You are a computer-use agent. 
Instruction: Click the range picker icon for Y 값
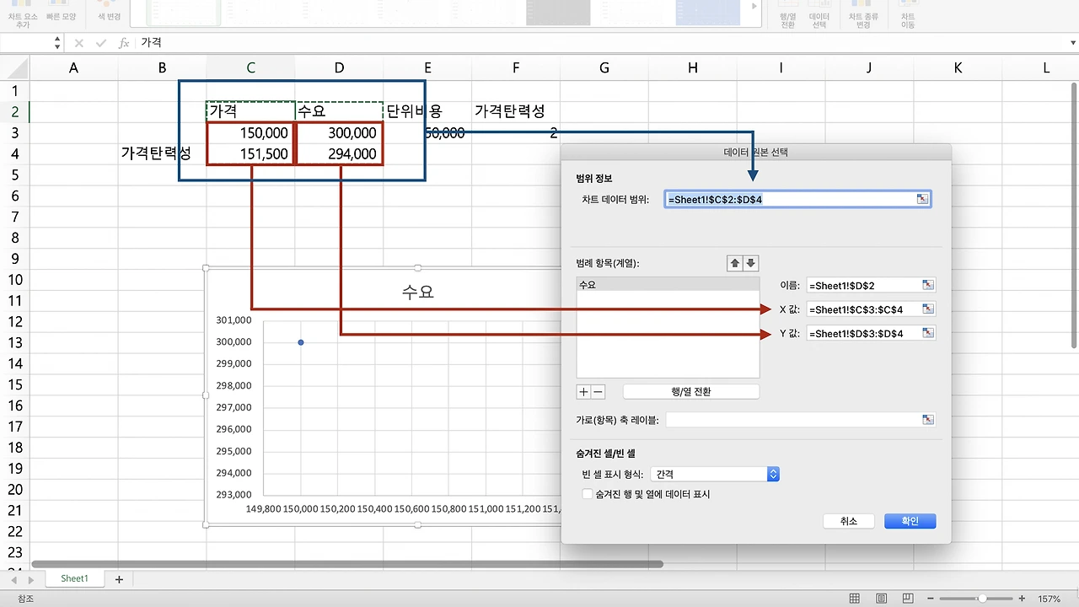point(928,333)
